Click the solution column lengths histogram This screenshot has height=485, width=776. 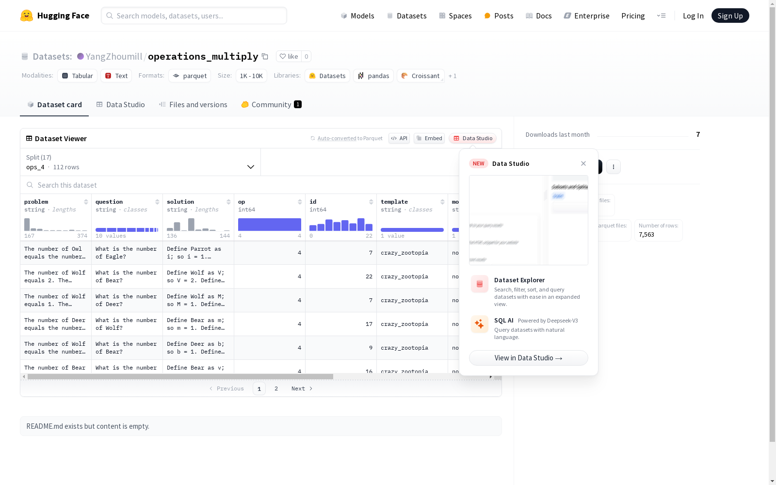pos(198,224)
